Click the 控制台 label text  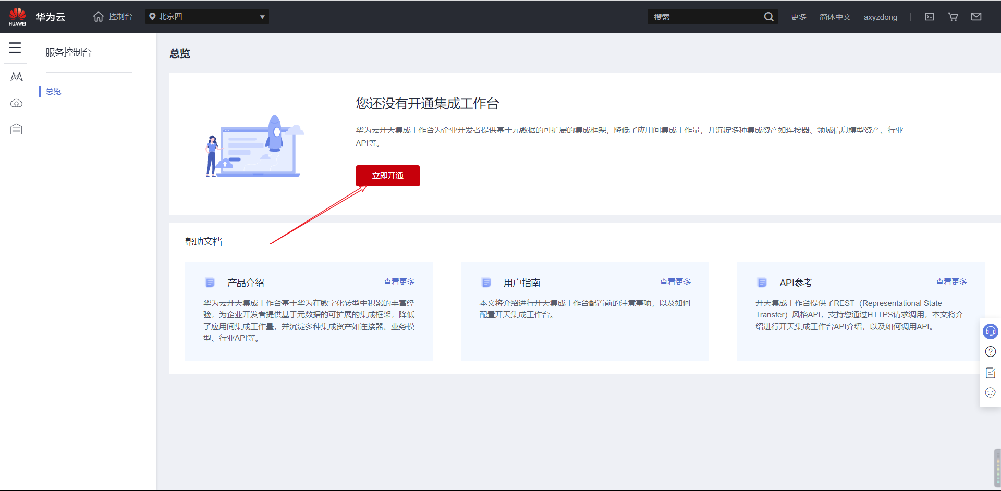(x=120, y=17)
